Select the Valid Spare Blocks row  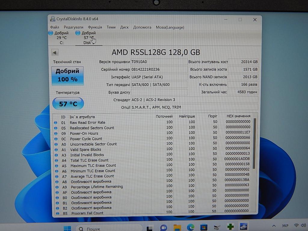pyautogui.click(x=153, y=149)
